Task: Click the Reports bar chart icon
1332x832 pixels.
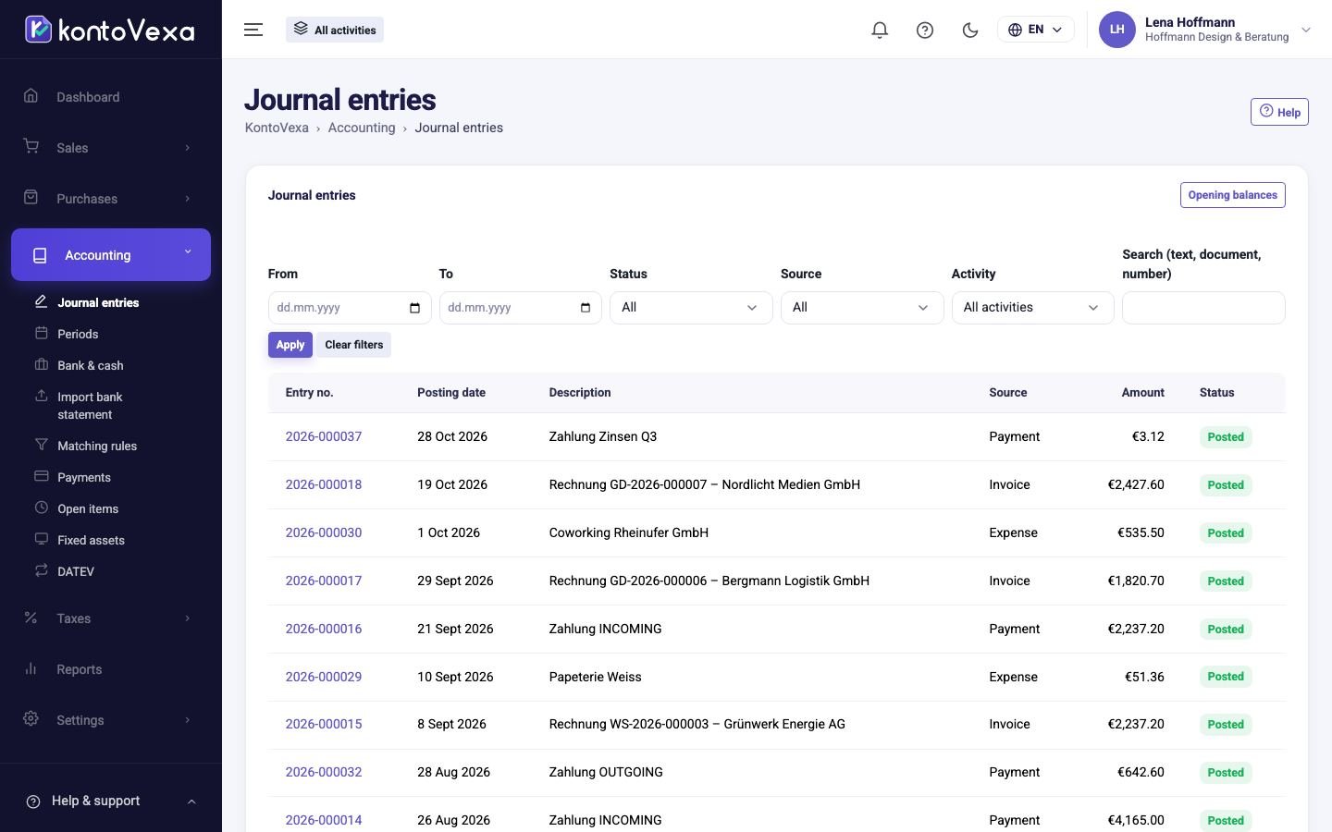Action: [31, 668]
